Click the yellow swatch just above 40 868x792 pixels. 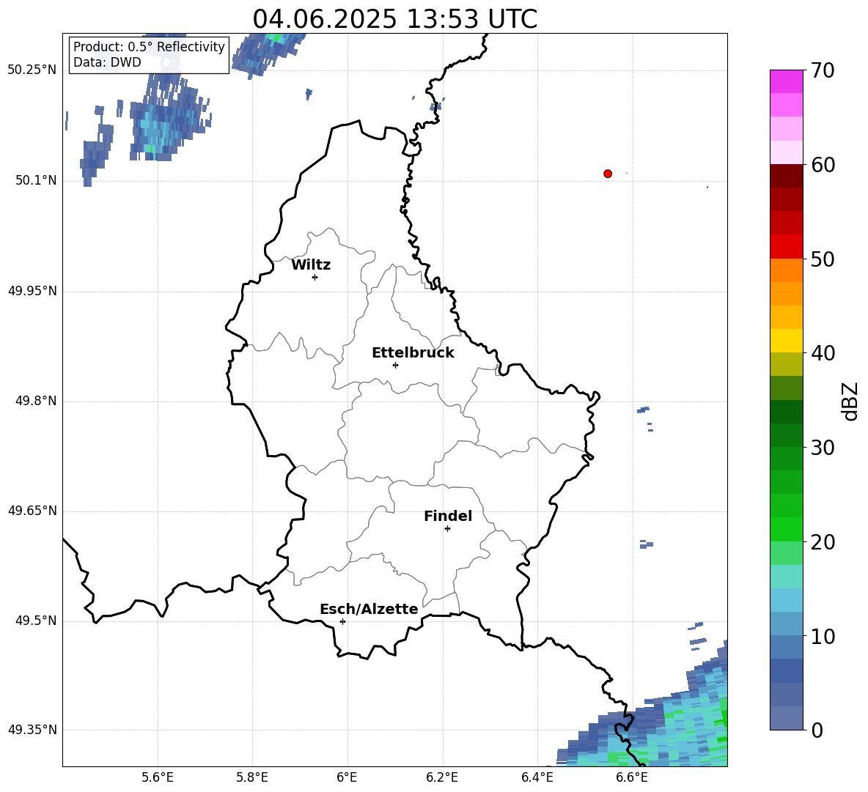(x=787, y=341)
